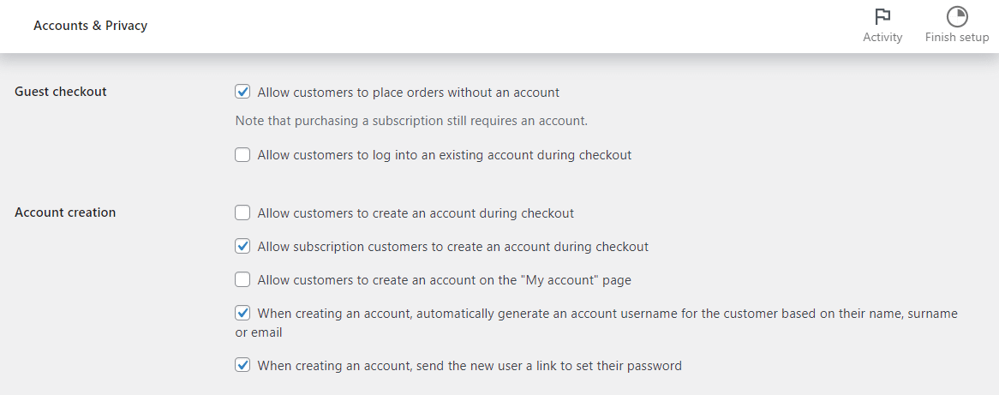Enable the log in during checkout checkbox
999x395 pixels.
point(242,155)
